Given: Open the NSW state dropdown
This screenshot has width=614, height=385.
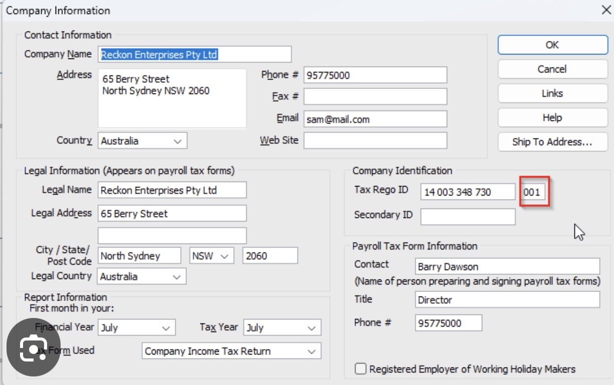Looking at the screenshot, I should pyautogui.click(x=211, y=256).
